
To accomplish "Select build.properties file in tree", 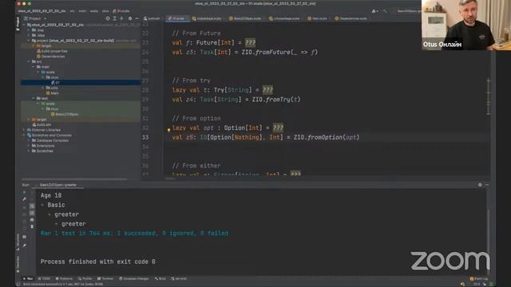I will click(x=52, y=51).
